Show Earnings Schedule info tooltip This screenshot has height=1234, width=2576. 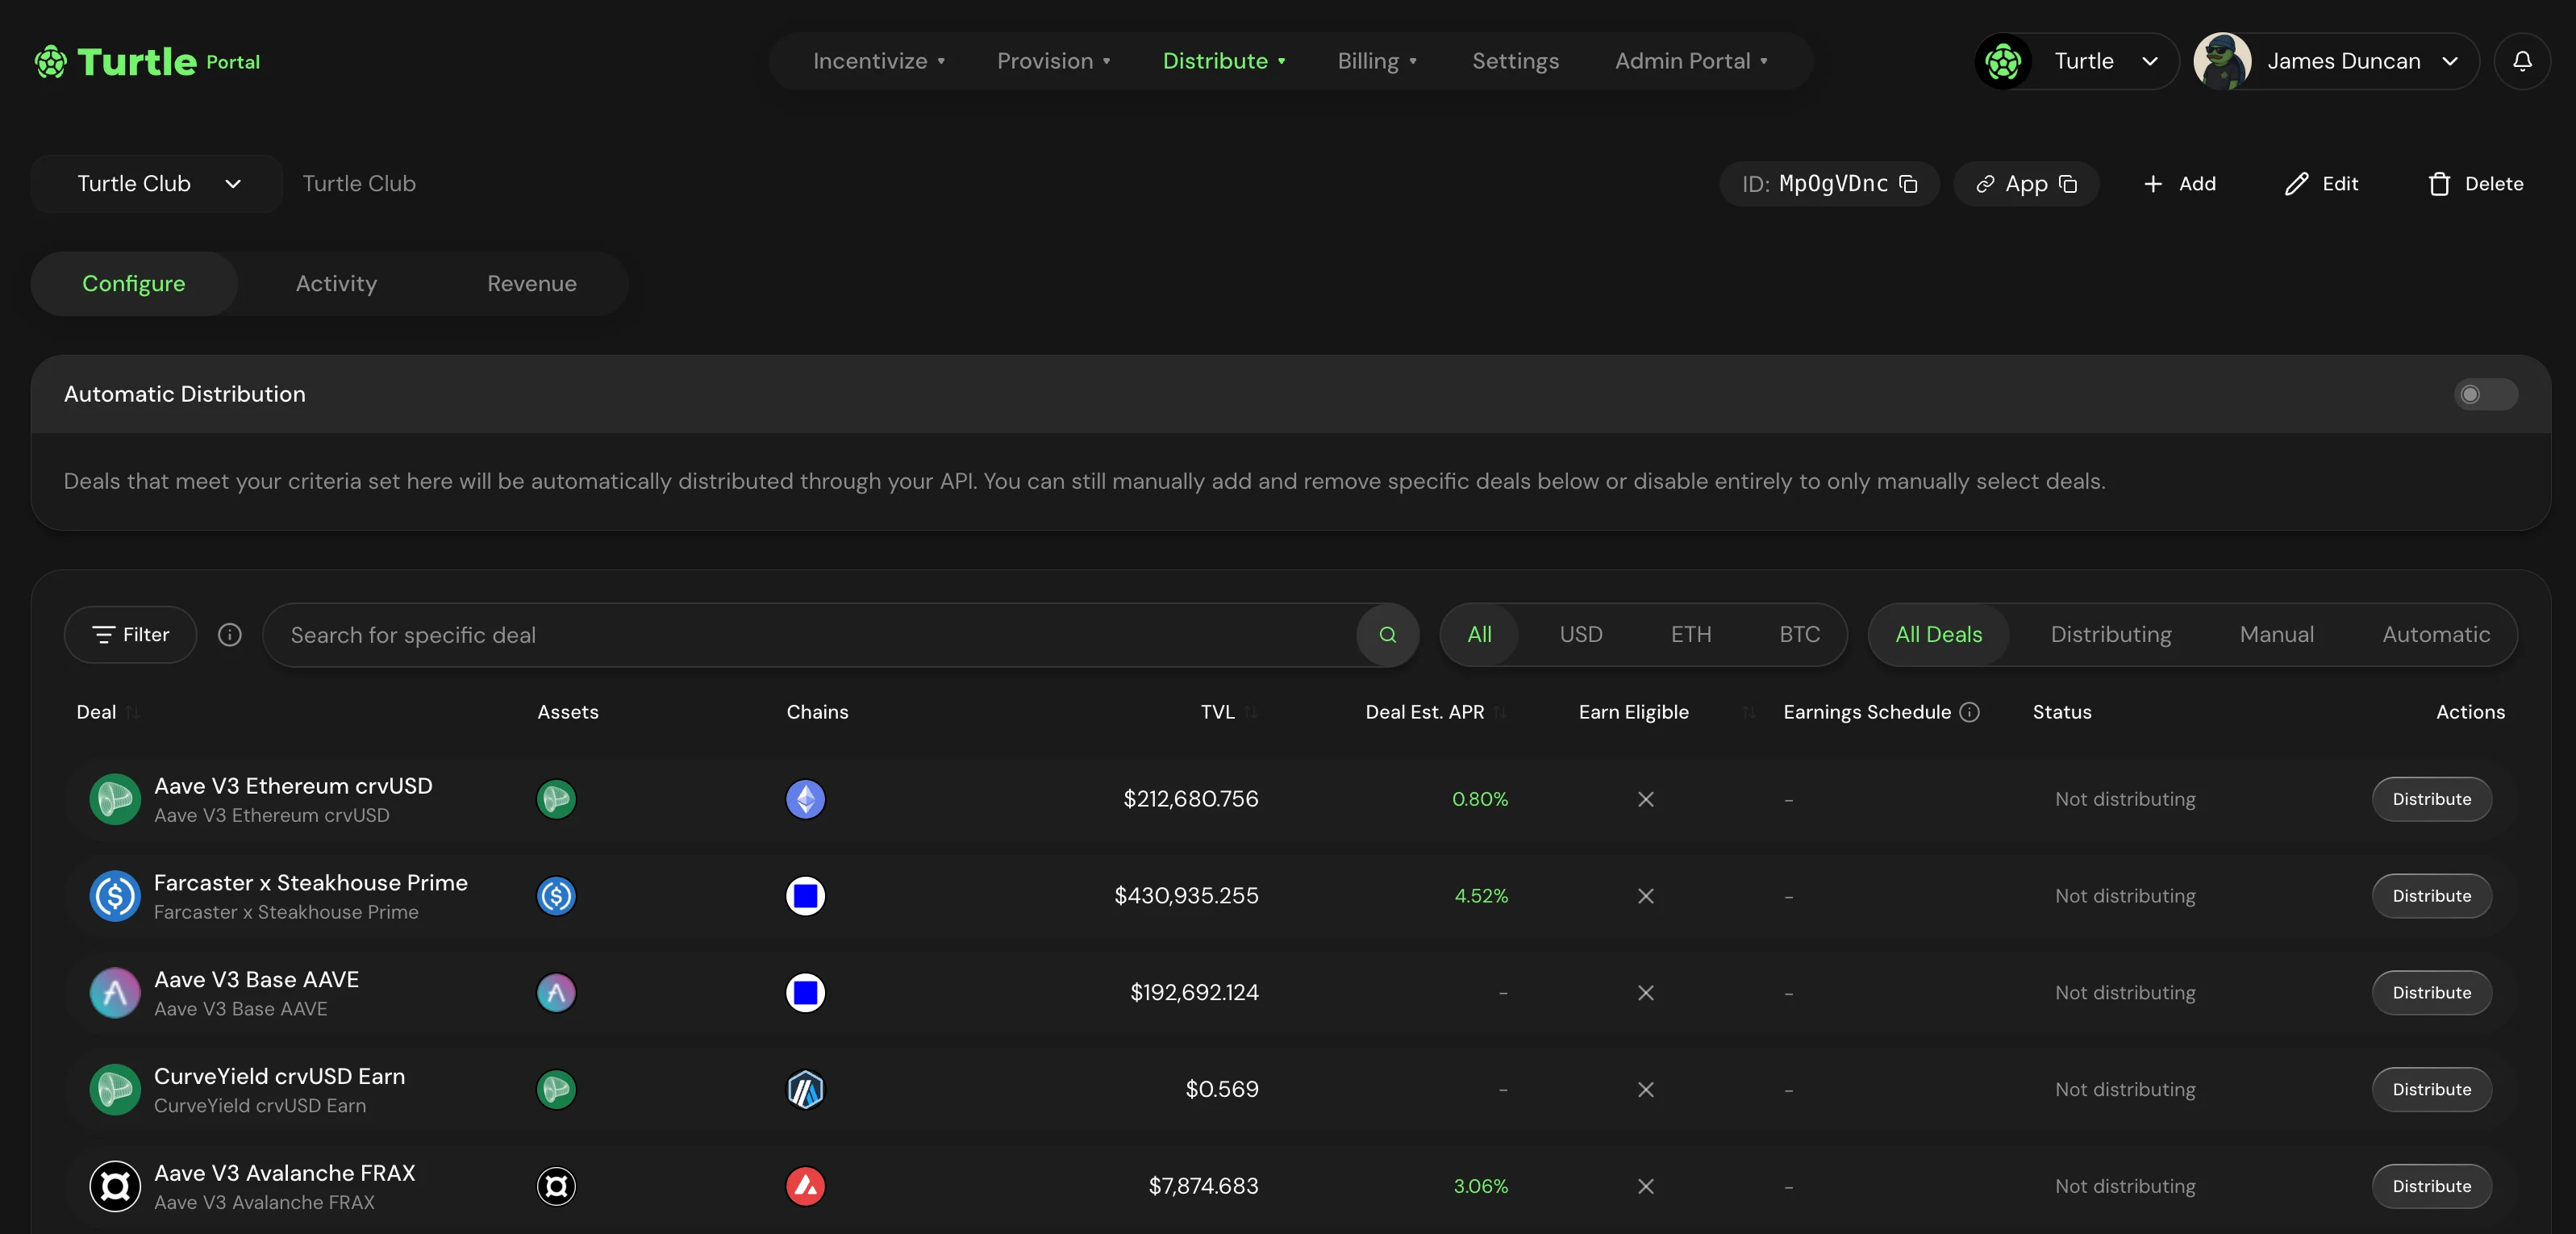click(x=1969, y=712)
